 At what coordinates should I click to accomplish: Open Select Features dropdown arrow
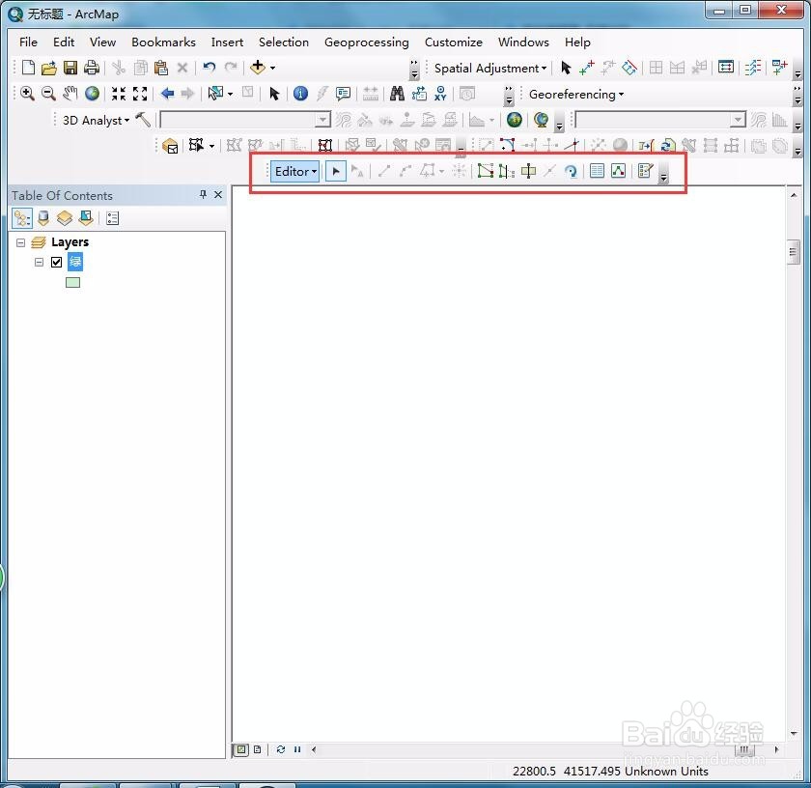[230, 94]
